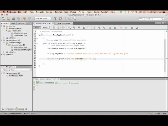Switch to the Files tab

[13, 23]
